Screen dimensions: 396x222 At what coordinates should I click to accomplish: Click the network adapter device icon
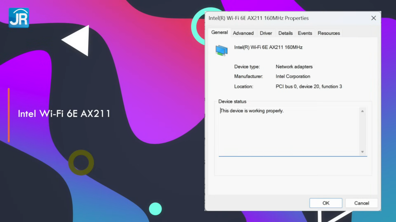click(221, 50)
